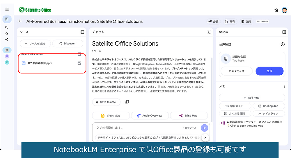Image resolution: width=291 pixels, height=163 pixels.
Task: Click the Discover sources button
Action: (x=67, y=44)
